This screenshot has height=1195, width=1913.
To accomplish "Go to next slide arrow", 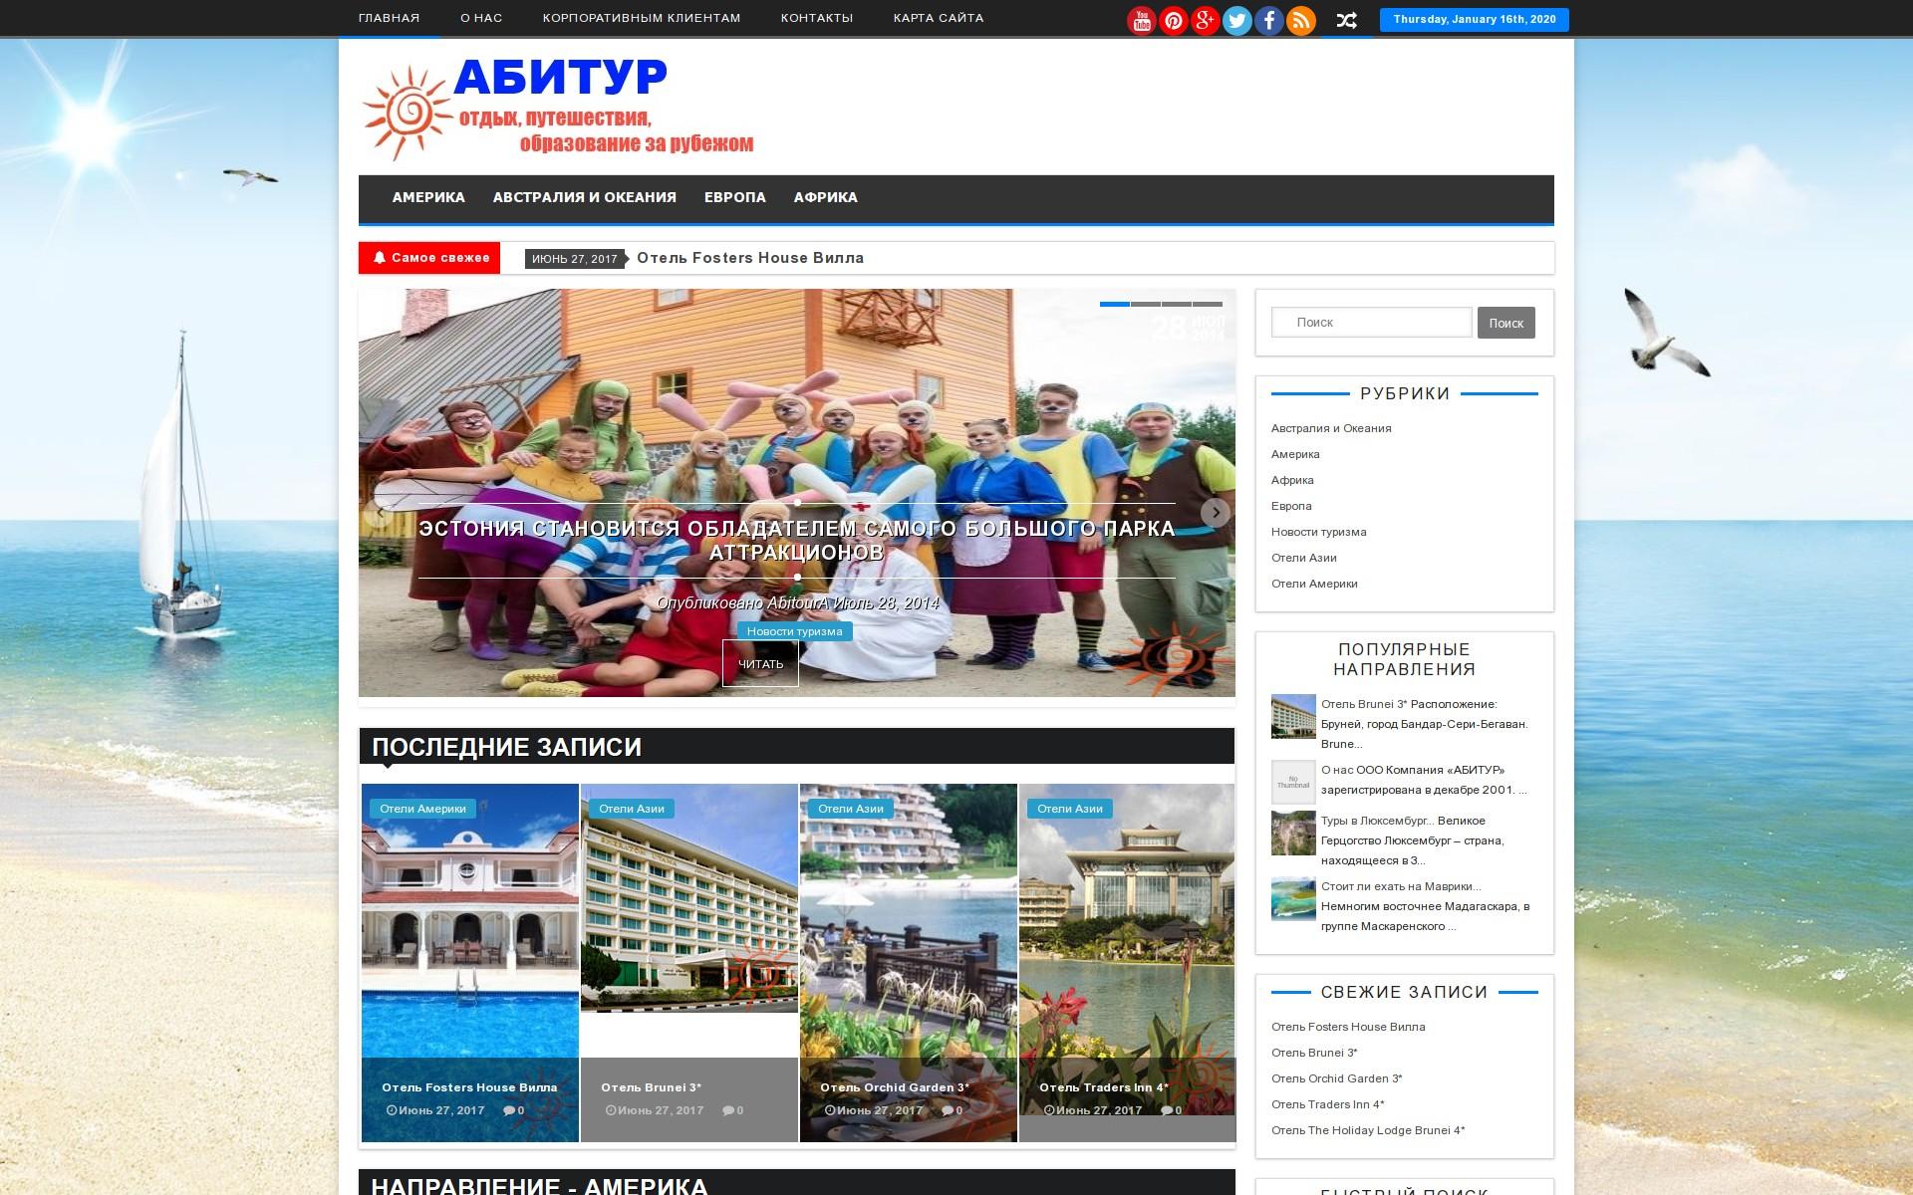I will pos(1215,512).
